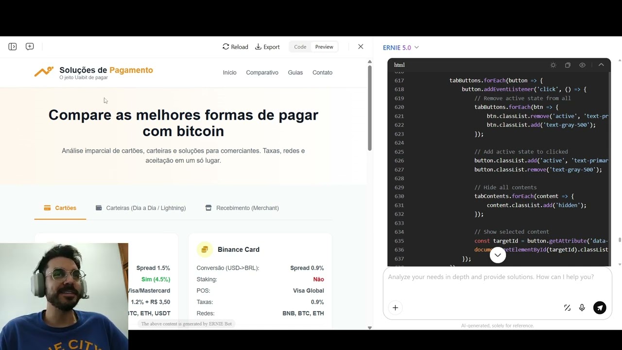Viewport: 622px width, 350px height.
Task: Select Recebimento (Merchant) tab
Action: click(242, 208)
